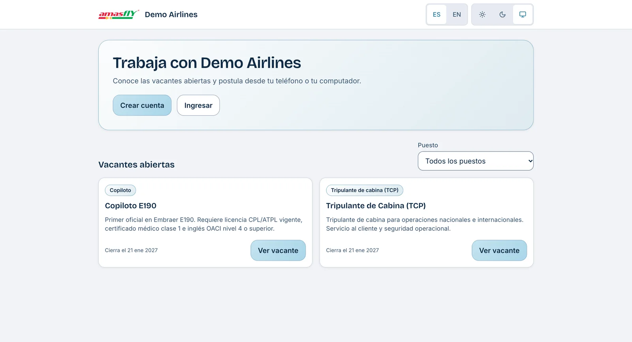
Task: Click the Demo Airlines header title
Action: tap(171, 15)
